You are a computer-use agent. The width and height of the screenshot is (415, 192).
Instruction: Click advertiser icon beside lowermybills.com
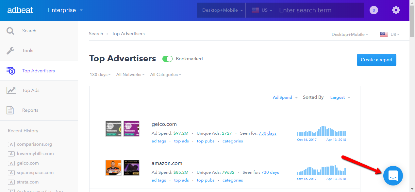(11, 154)
